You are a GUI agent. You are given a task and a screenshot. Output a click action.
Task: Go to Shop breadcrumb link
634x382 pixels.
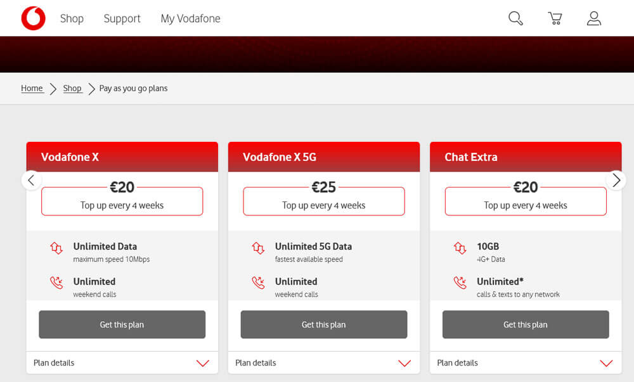point(72,88)
